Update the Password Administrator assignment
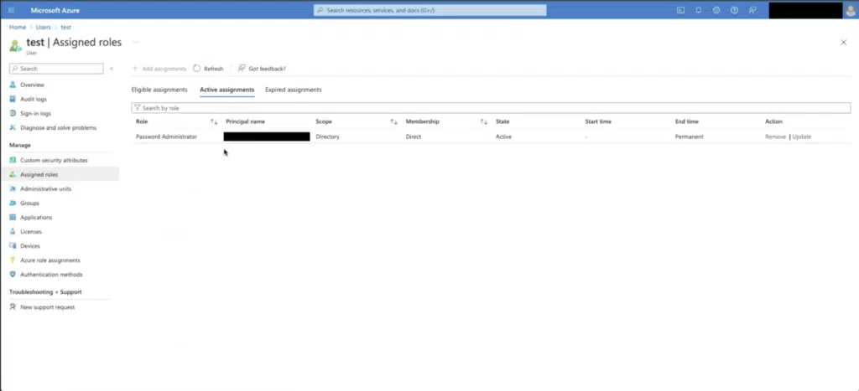Screen dimensions: 859x391 click(801, 136)
